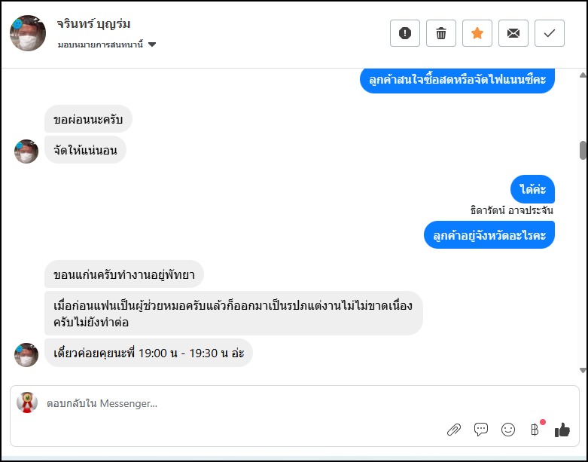The height and width of the screenshot is (462, 588).
Task: Open saved replies speech bubble icon
Action: 481,430
